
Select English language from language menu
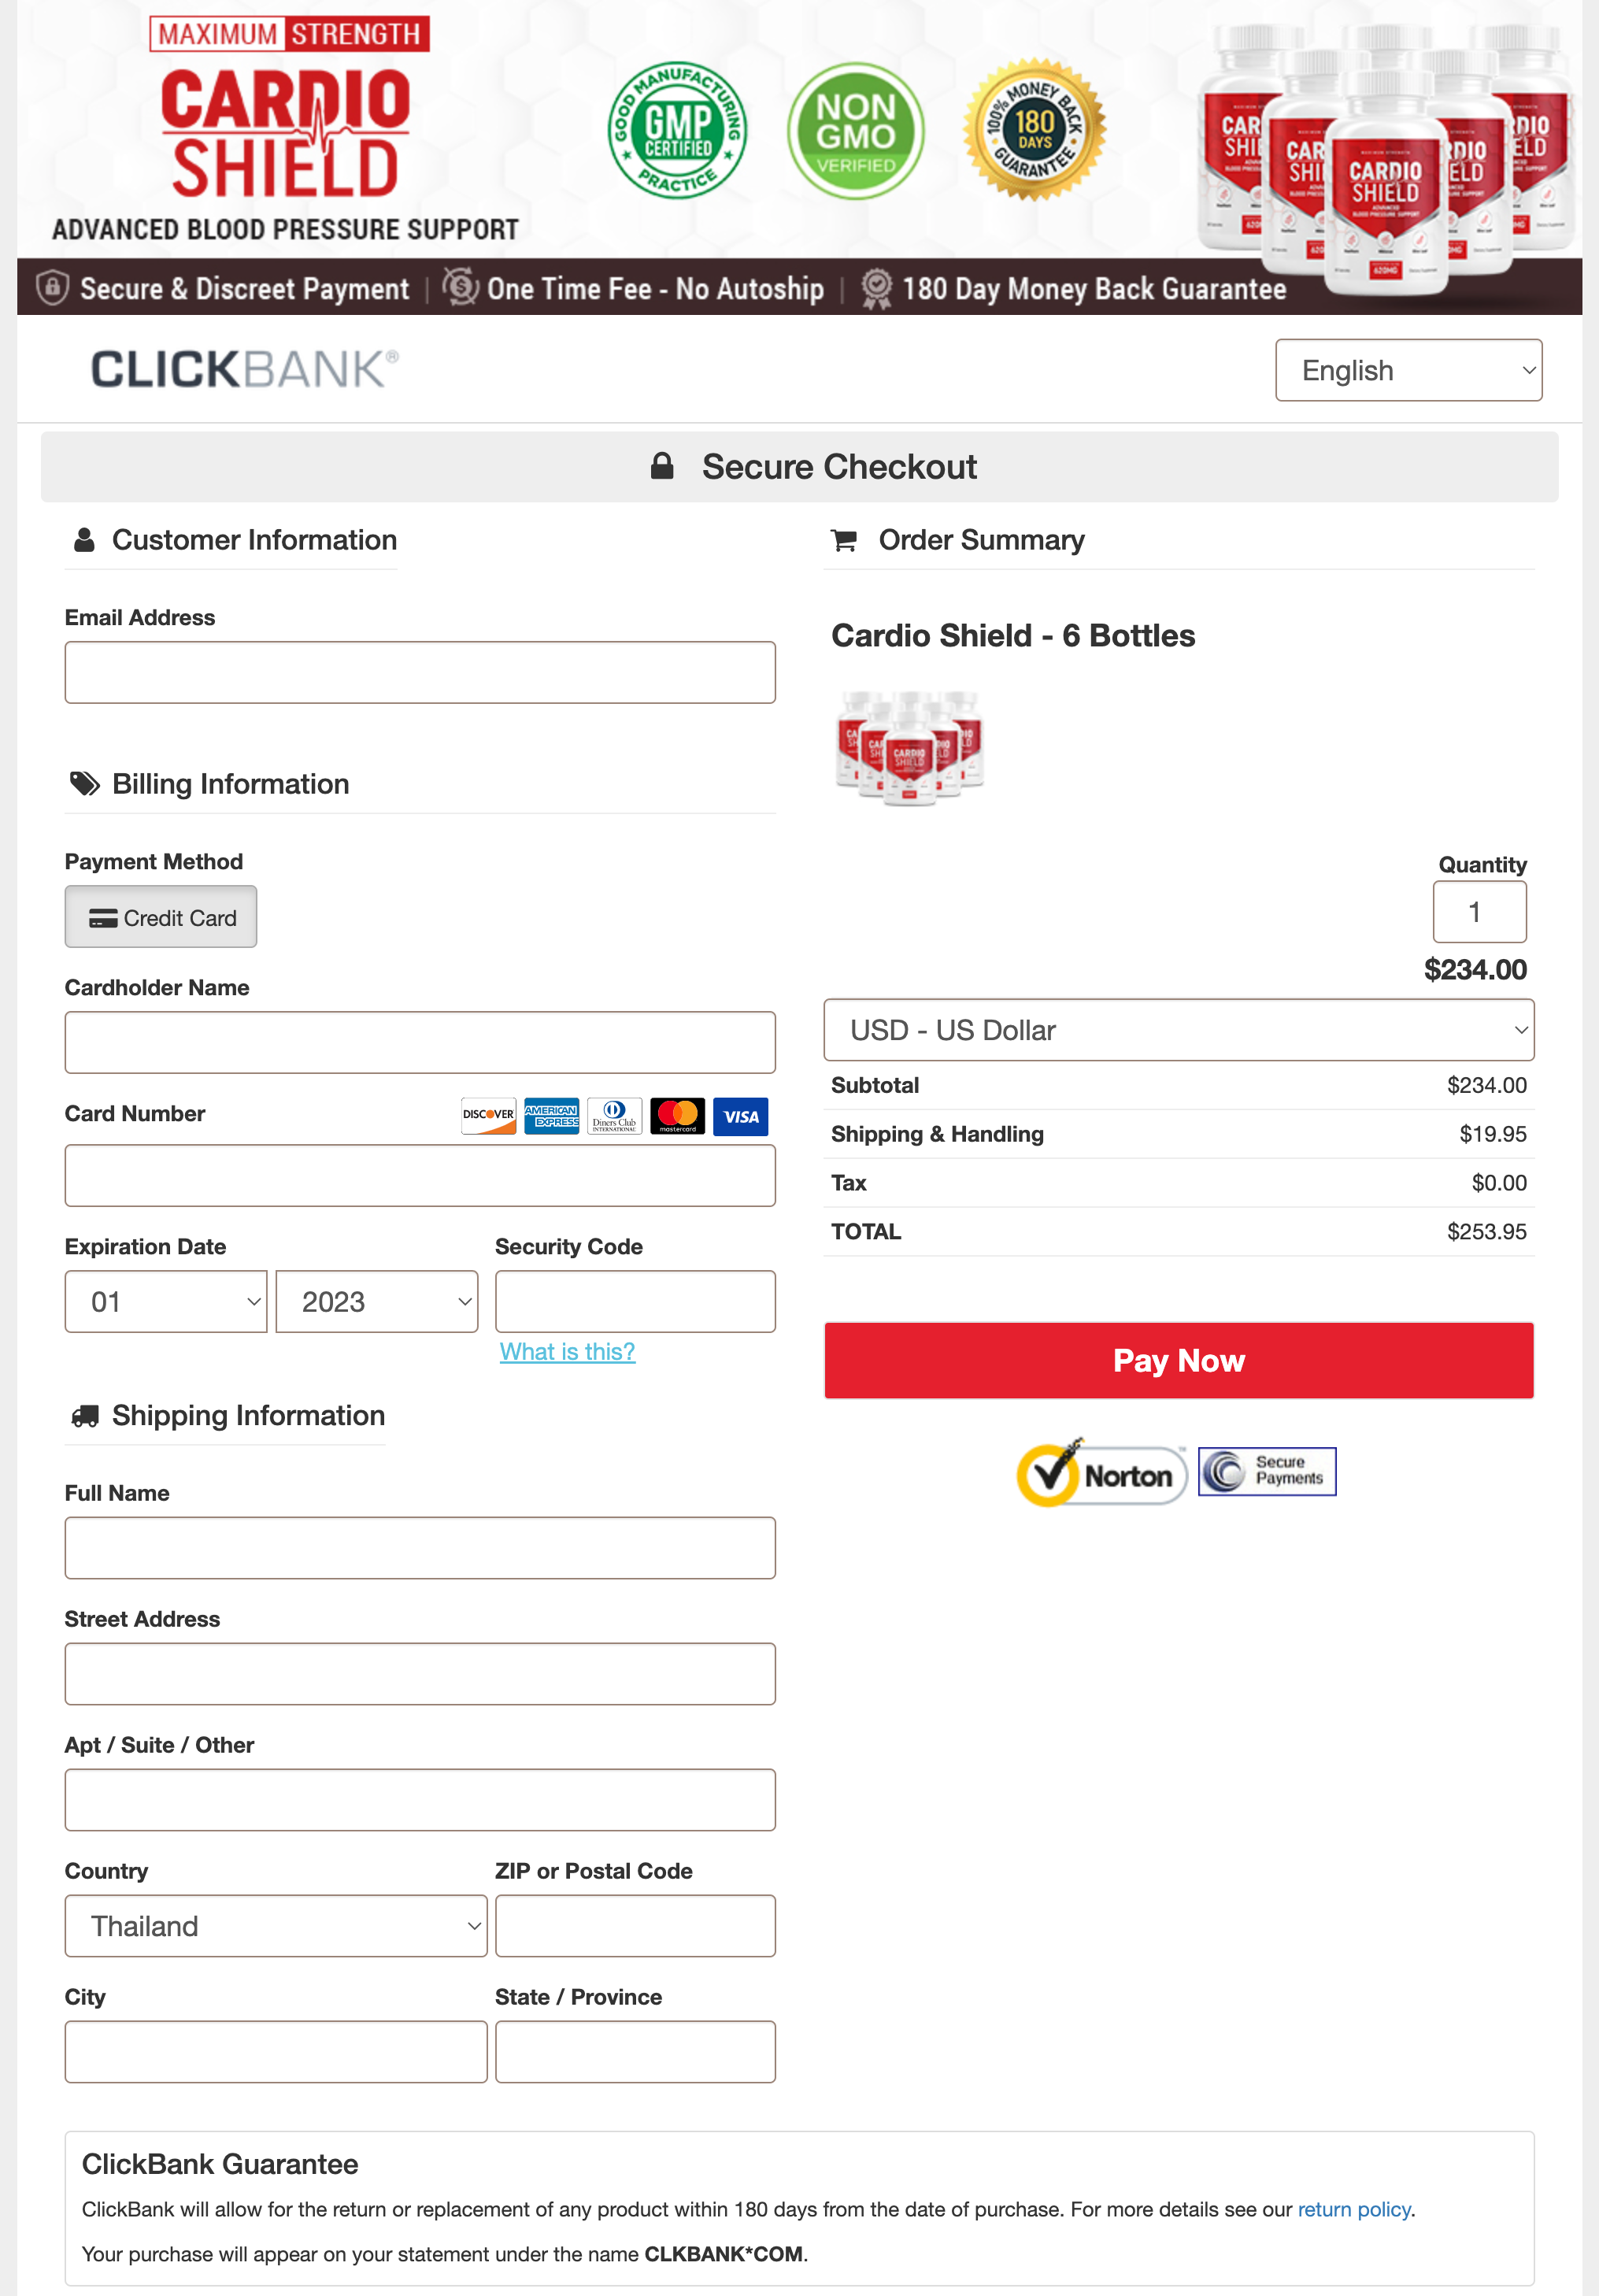[x=1409, y=370]
